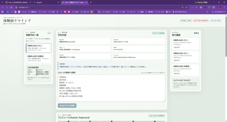
Task: Go back with the browser back arrow
Action: pyautogui.click(x=3, y=7)
